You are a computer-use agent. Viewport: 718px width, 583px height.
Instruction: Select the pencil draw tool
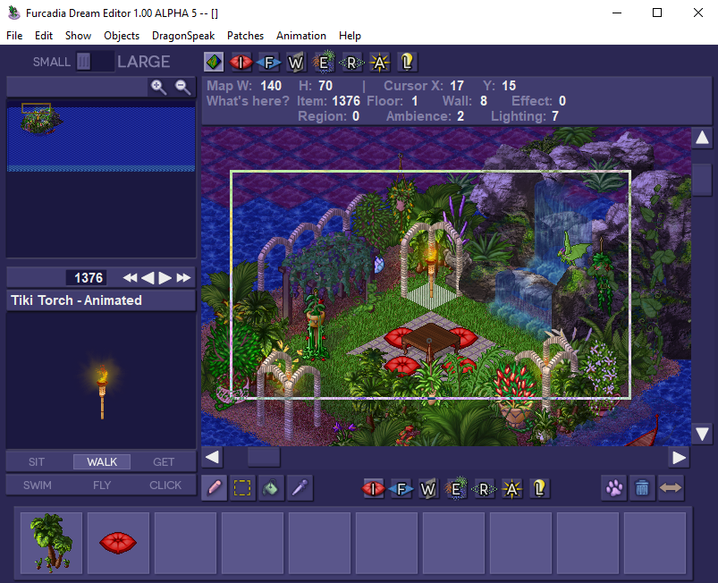pyautogui.click(x=215, y=487)
